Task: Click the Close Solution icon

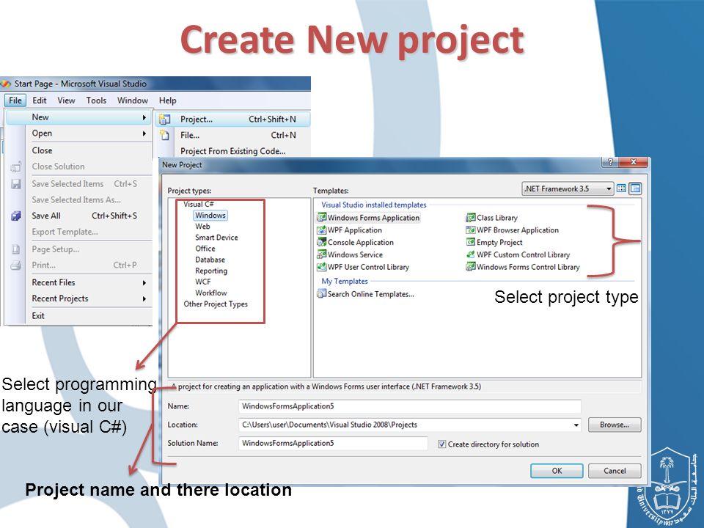Action: coord(15,166)
